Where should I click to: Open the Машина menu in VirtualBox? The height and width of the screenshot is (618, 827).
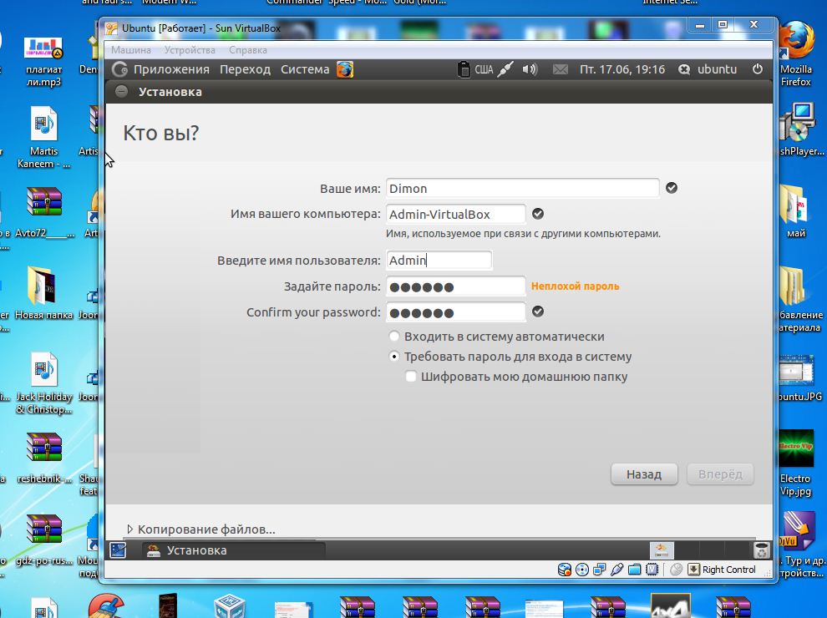coord(131,50)
